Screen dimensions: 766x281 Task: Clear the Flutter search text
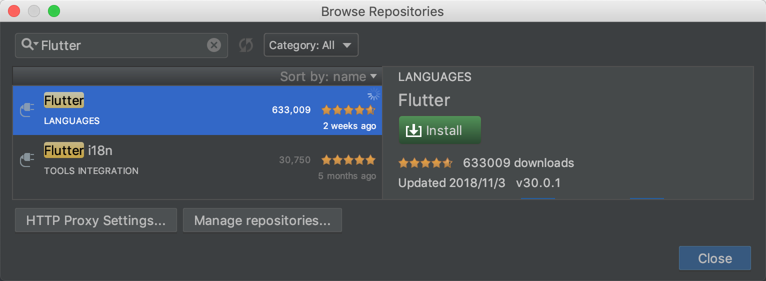tap(214, 45)
